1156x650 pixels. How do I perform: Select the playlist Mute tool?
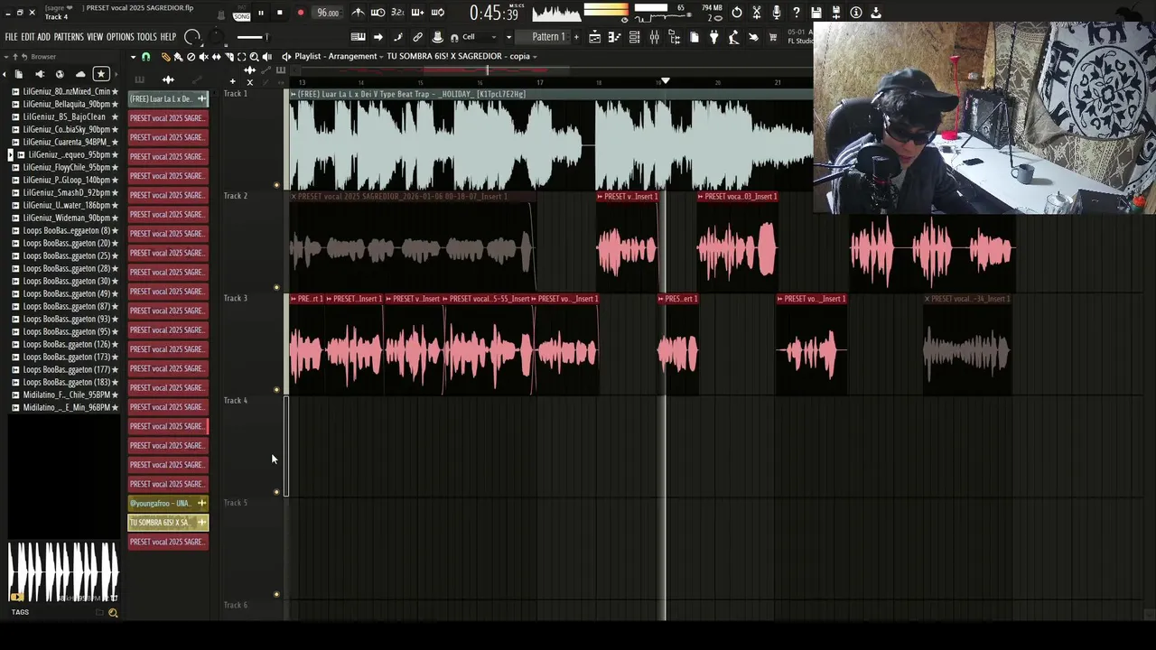203,57
